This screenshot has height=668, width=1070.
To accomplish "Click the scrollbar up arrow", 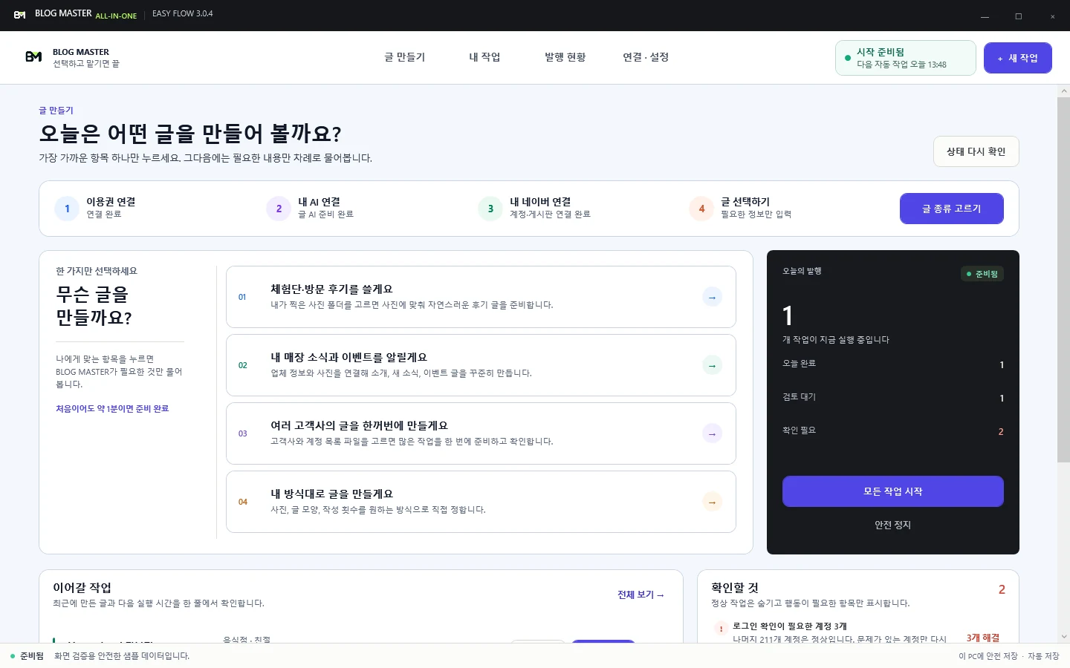I will tap(1063, 91).
